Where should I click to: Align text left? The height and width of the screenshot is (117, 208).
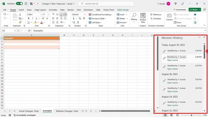53,19
